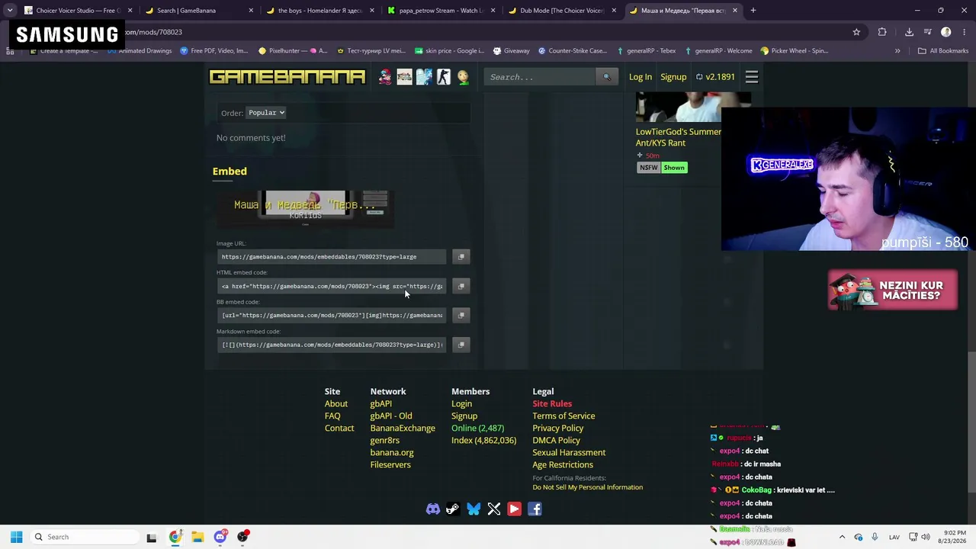Open the browser downloads icon
Image resolution: width=976 pixels, height=549 pixels.
tap(909, 32)
